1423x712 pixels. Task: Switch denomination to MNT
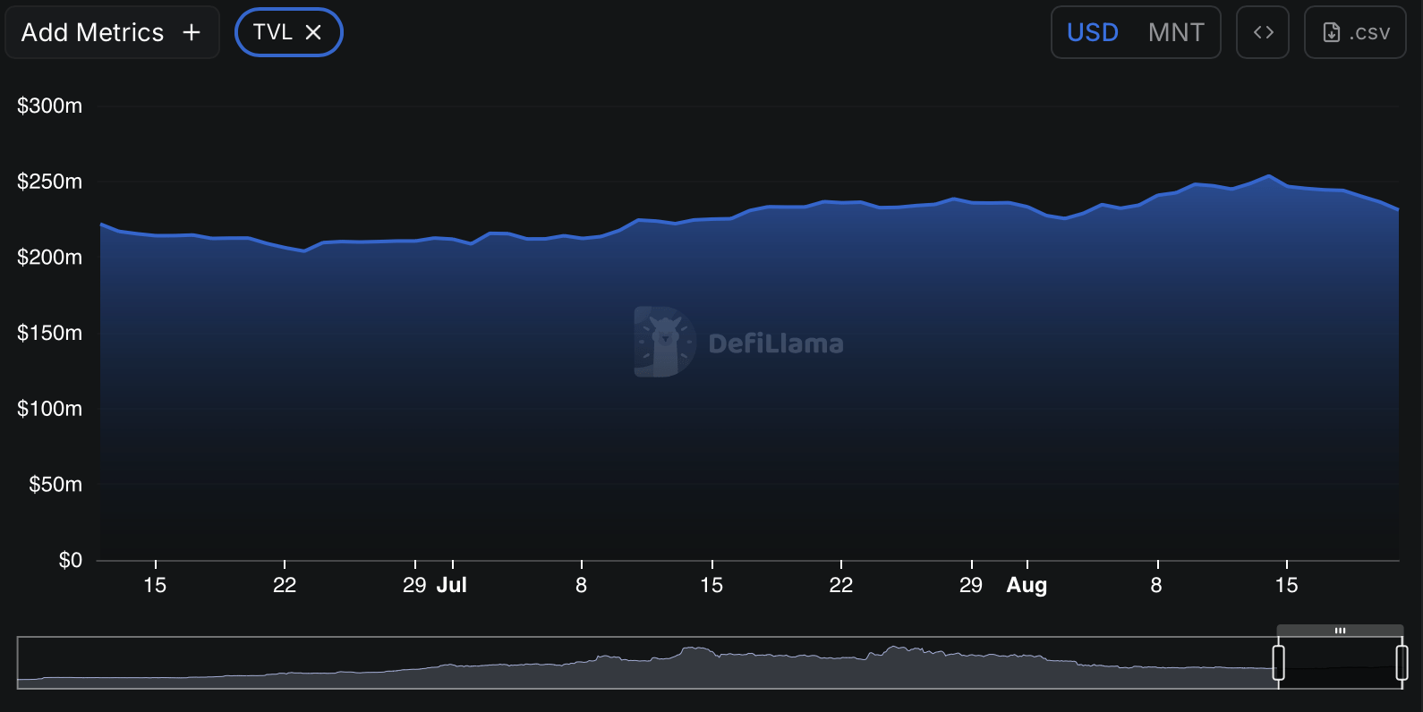1176,32
